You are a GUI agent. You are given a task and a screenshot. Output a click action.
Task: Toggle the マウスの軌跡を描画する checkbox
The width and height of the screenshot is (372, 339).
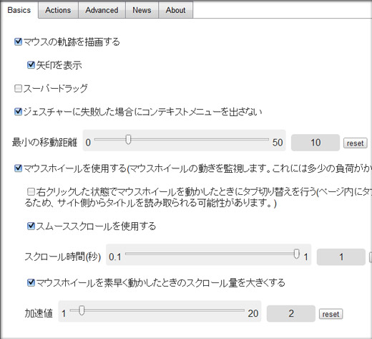coord(18,42)
